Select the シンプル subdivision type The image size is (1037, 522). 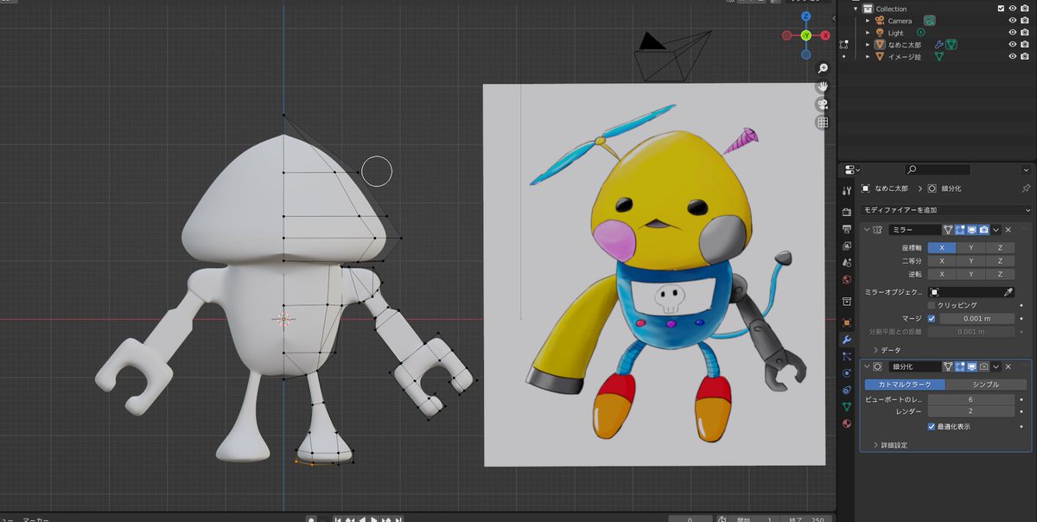pos(986,384)
